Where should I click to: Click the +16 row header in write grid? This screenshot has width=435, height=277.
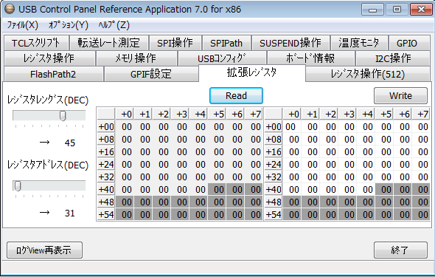click(x=274, y=152)
